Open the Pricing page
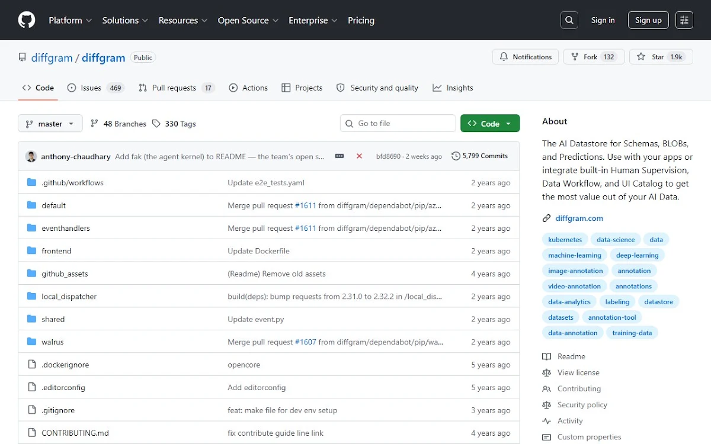Viewport: 711px width, 444px height. (x=361, y=20)
